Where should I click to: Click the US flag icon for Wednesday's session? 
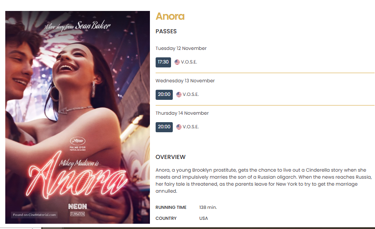178,95
